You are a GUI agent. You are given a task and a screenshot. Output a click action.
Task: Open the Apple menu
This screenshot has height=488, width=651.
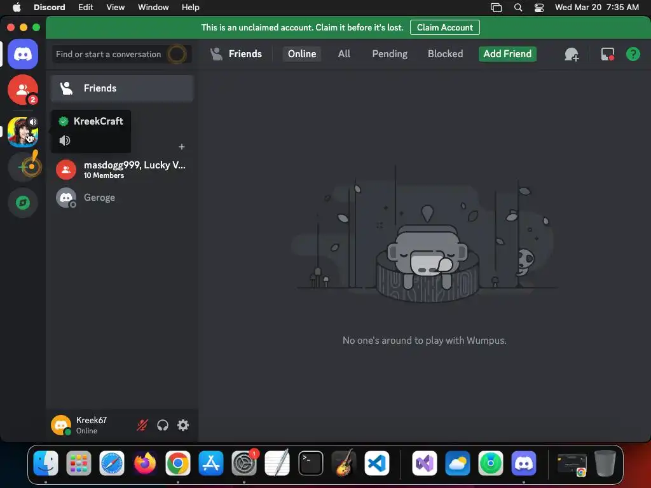click(17, 8)
